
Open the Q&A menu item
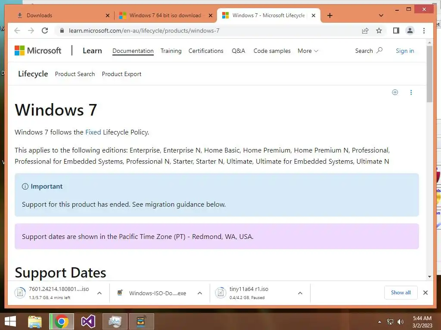coord(239,51)
